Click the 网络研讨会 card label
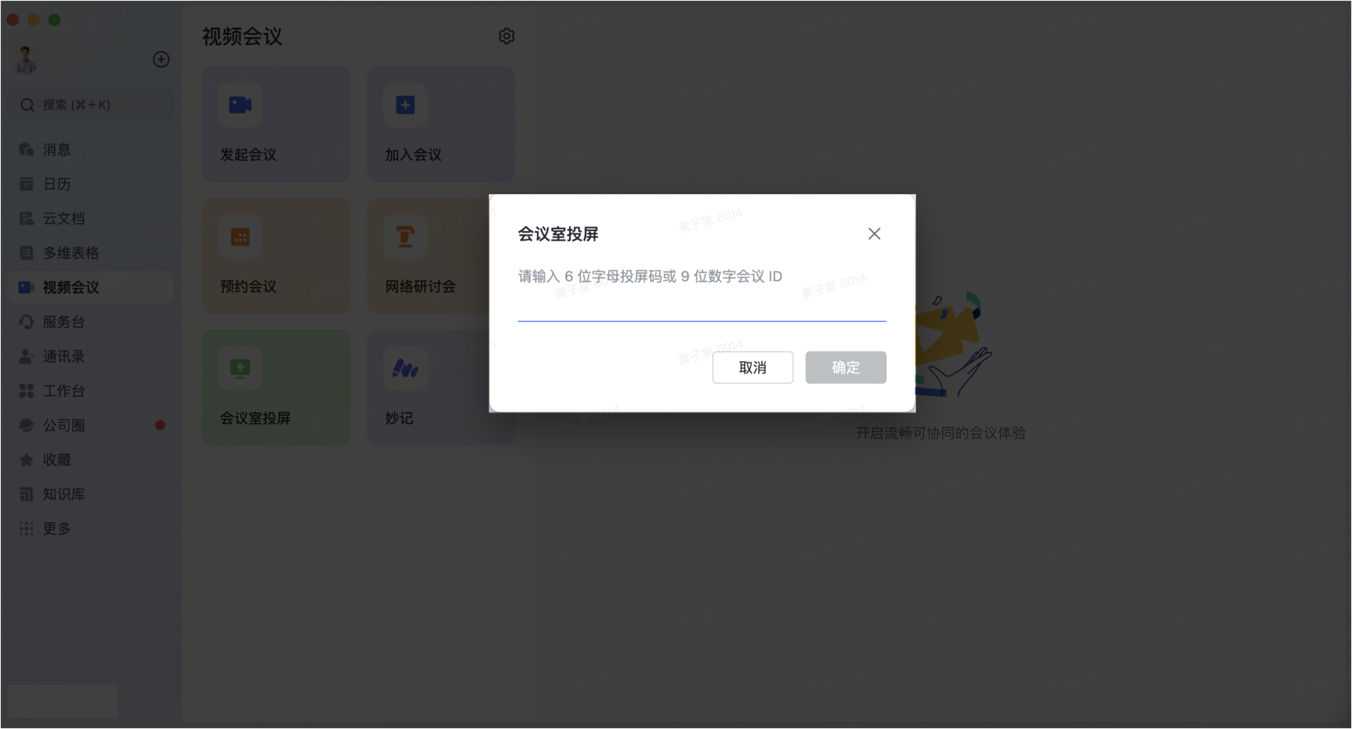 point(420,286)
